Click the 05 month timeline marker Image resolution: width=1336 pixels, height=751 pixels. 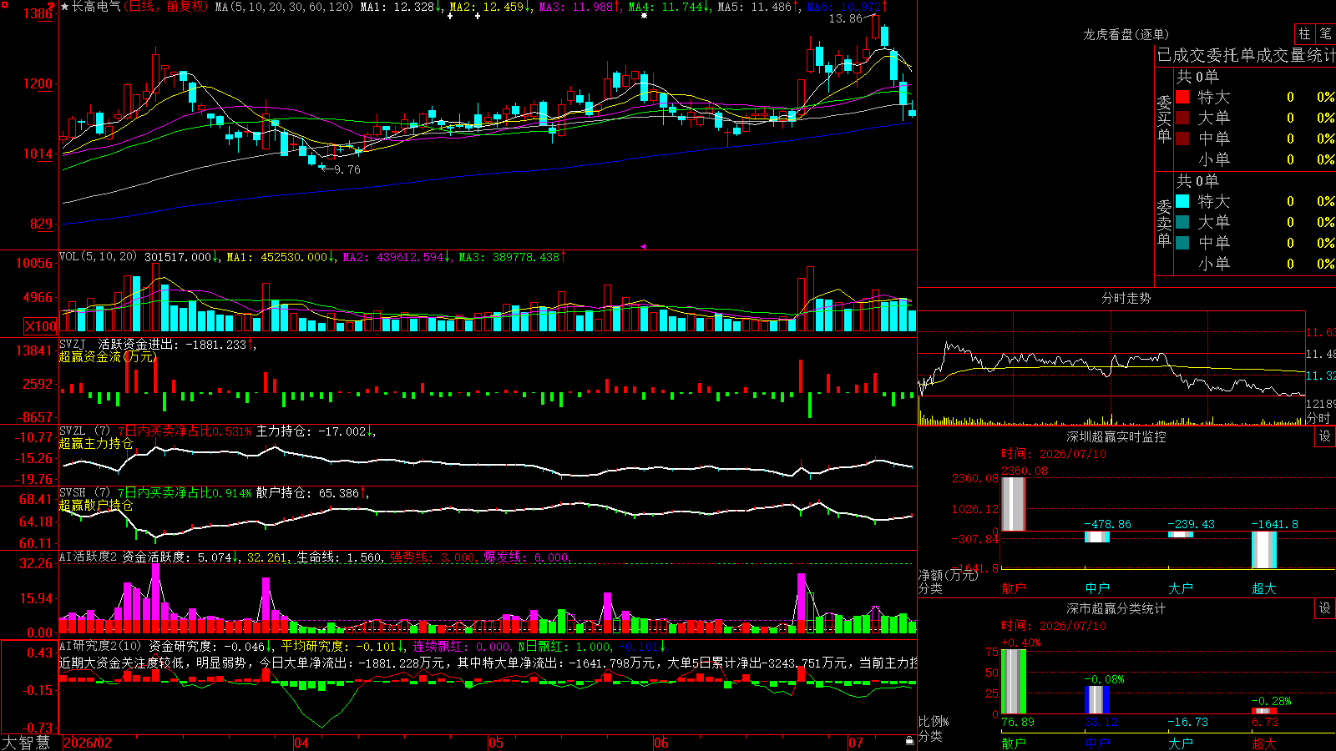496,743
